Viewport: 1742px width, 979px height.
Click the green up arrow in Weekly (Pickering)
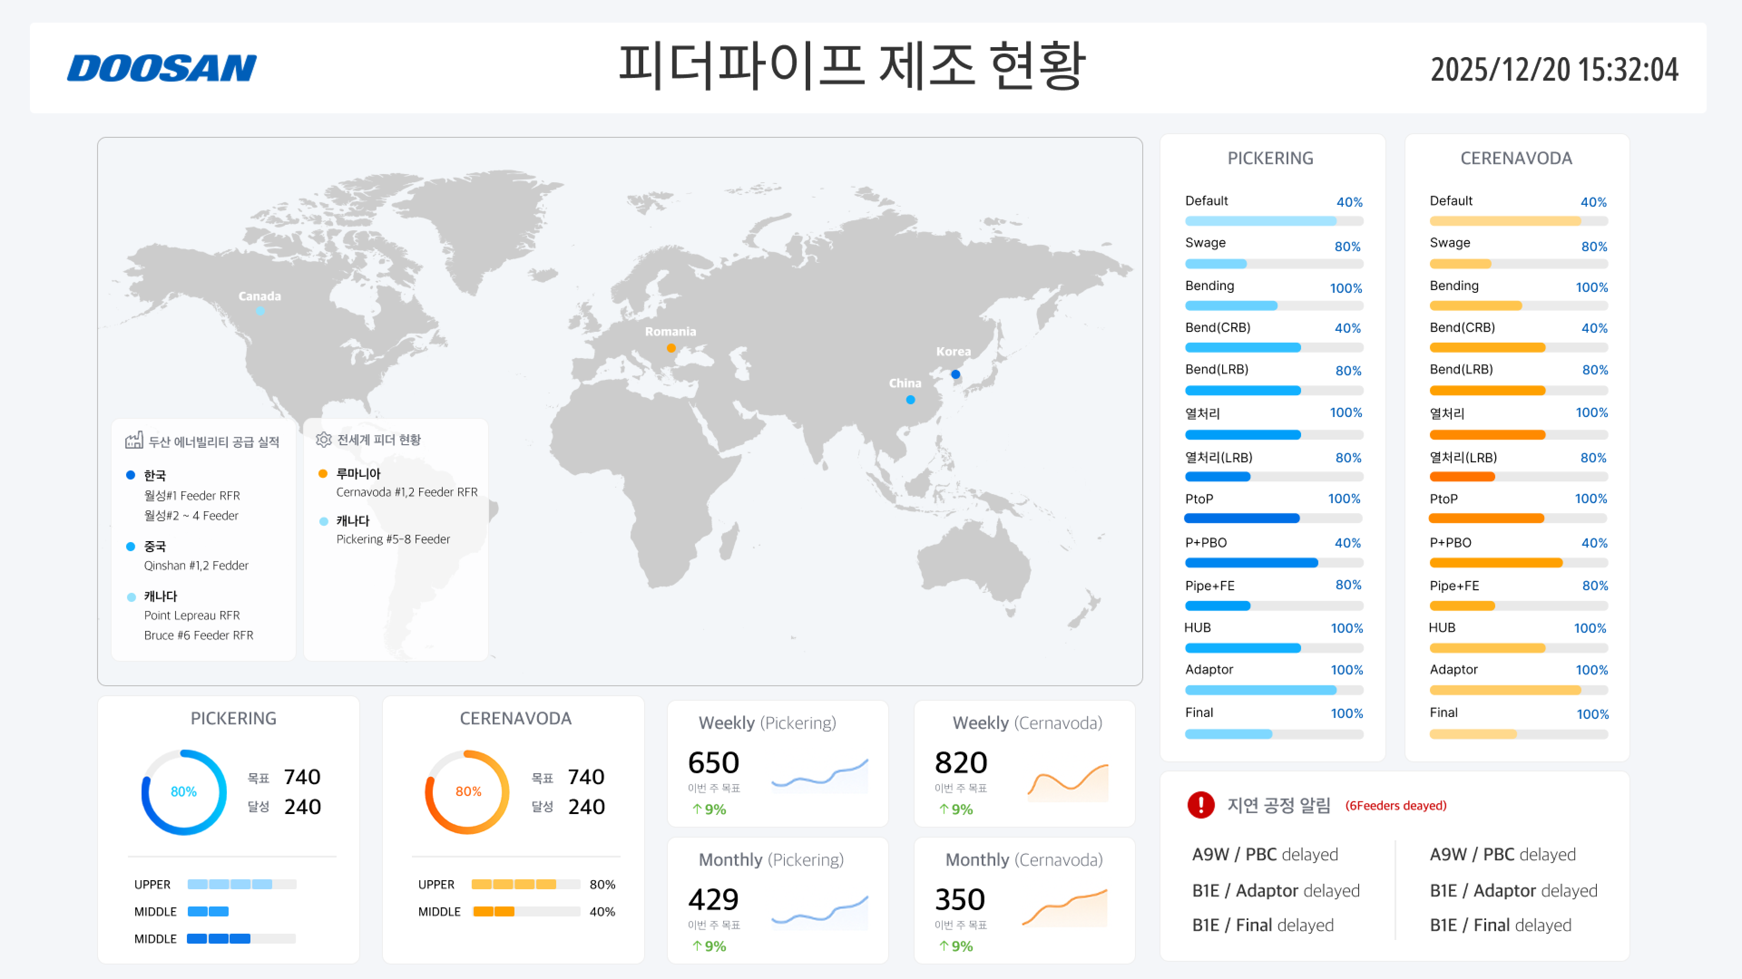click(x=696, y=809)
